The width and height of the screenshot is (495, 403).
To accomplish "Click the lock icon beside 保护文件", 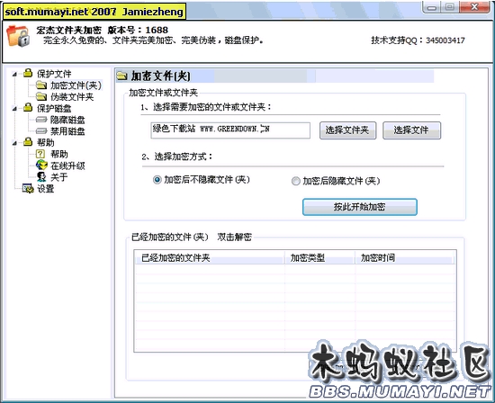I will (x=28, y=73).
